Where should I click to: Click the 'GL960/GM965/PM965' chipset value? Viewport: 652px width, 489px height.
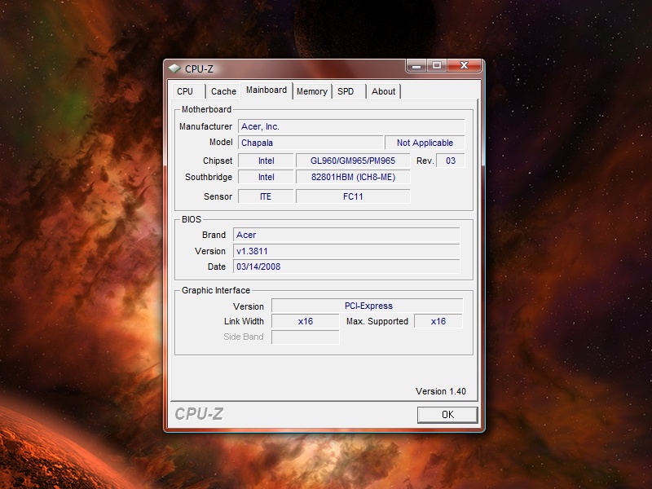[353, 161]
